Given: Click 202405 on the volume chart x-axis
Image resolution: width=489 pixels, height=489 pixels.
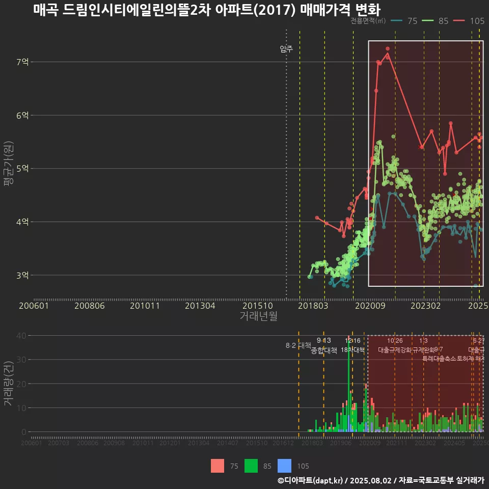Looking at the screenshot, I should click(454, 443).
